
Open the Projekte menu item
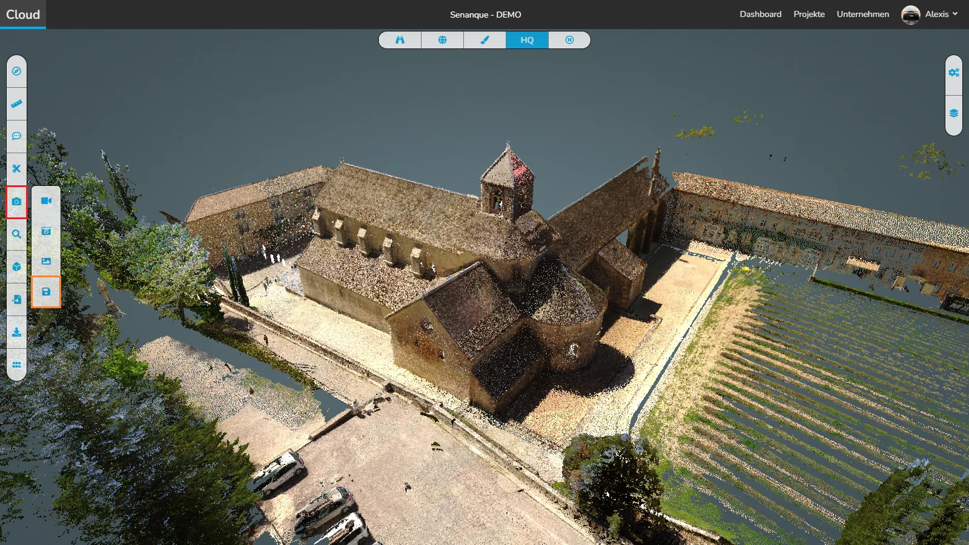[x=809, y=15]
